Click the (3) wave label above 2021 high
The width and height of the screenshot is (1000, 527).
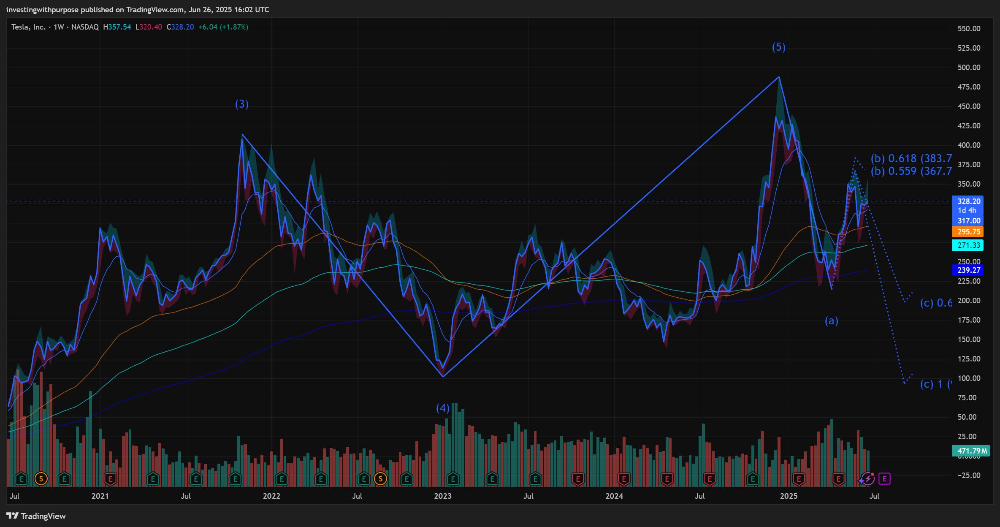coord(242,104)
